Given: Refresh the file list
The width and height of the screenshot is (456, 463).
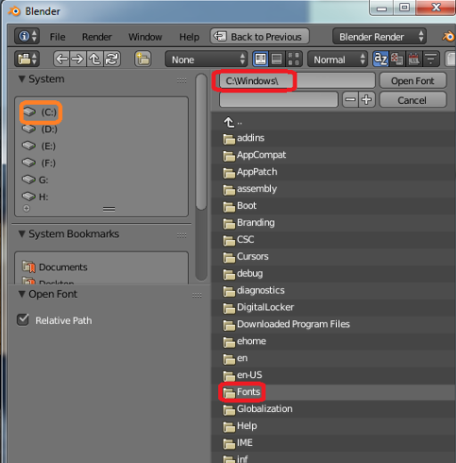Looking at the screenshot, I should click(x=111, y=59).
